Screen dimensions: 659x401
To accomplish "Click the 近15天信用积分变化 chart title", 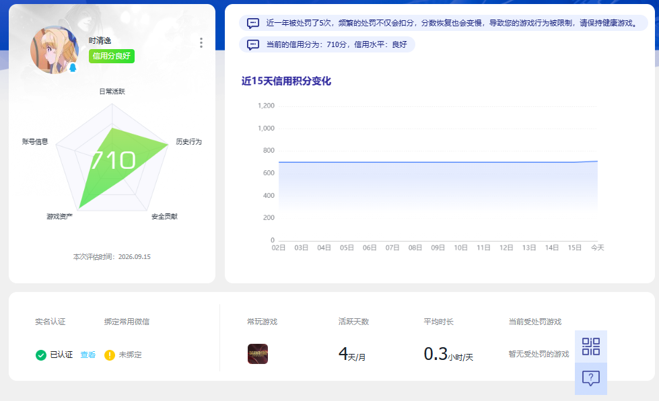I will pyautogui.click(x=286, y=81).
